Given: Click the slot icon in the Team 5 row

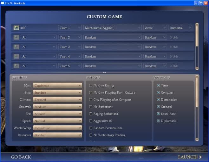Looking at the screenshot, I should coord(16,66).
